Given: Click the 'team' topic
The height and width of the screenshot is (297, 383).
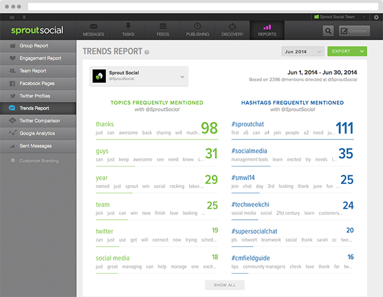Looking at the screenshot, I should [x=102, y=205].
